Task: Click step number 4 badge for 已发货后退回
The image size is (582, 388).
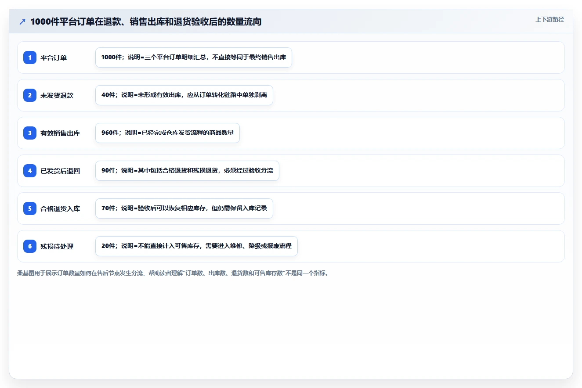Action: tap(30, 171)
